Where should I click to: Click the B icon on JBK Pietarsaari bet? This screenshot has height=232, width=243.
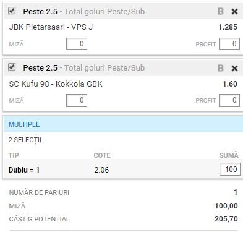point(221,11)
